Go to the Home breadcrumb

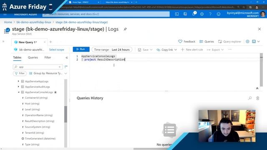coord(8,22)
